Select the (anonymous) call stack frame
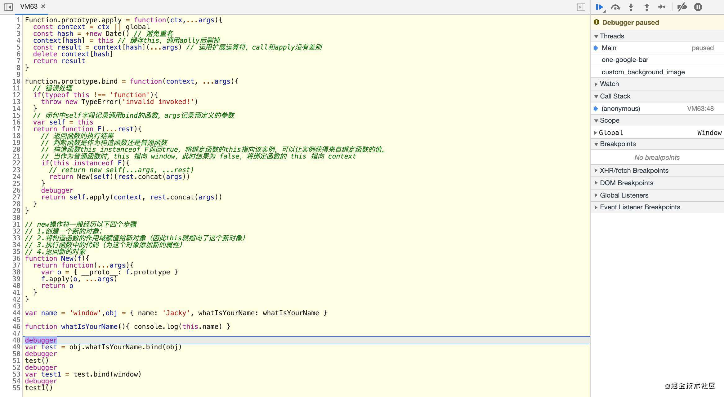The width and height of the screenshot is (724, 397). [657, 108]
